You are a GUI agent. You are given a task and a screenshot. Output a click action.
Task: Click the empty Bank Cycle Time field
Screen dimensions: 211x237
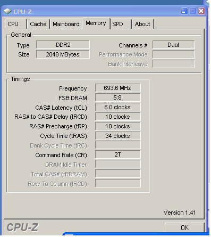tap(118, 145)
